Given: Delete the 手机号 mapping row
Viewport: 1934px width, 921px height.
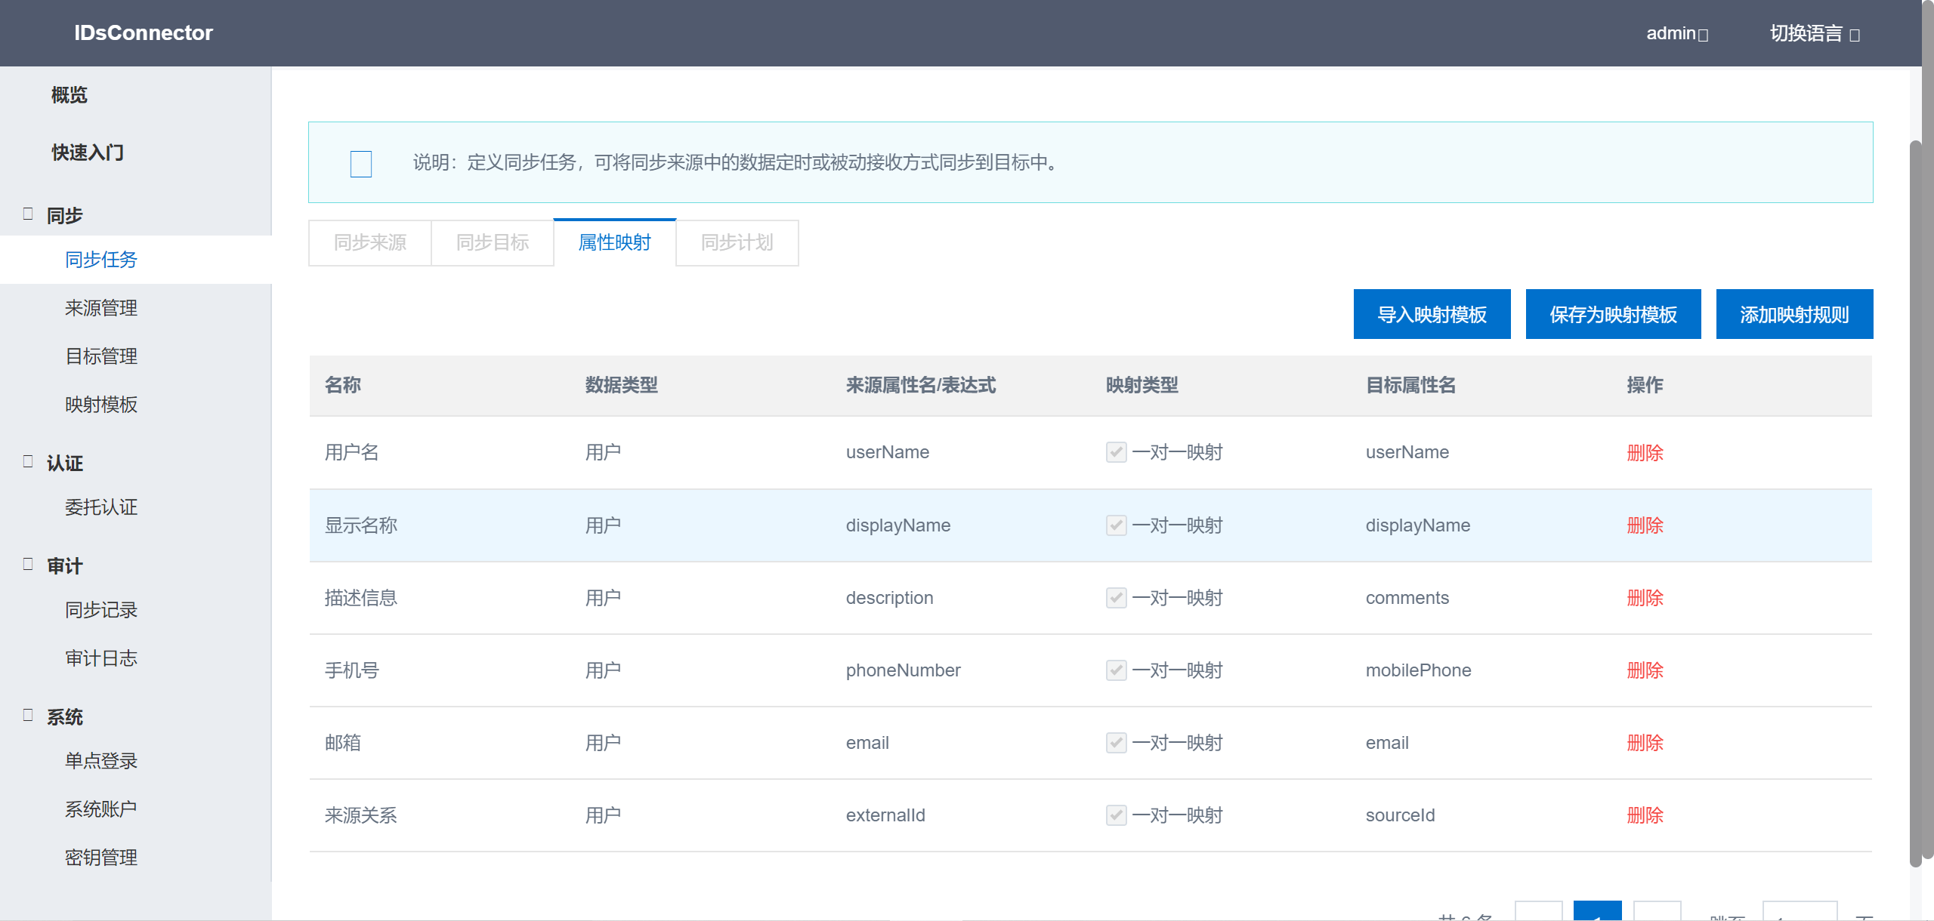Looking at the screenshot, I should click(x=1645, y=670).
